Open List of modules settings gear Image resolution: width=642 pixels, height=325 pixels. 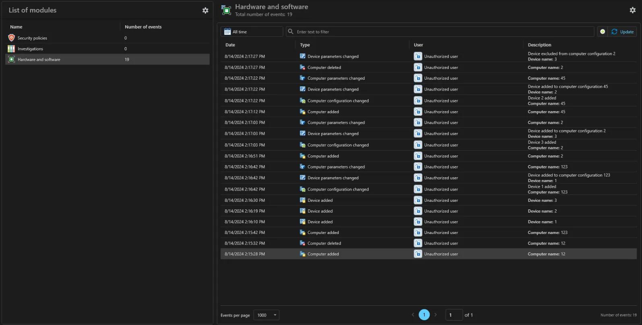click(x=205, y=10)
